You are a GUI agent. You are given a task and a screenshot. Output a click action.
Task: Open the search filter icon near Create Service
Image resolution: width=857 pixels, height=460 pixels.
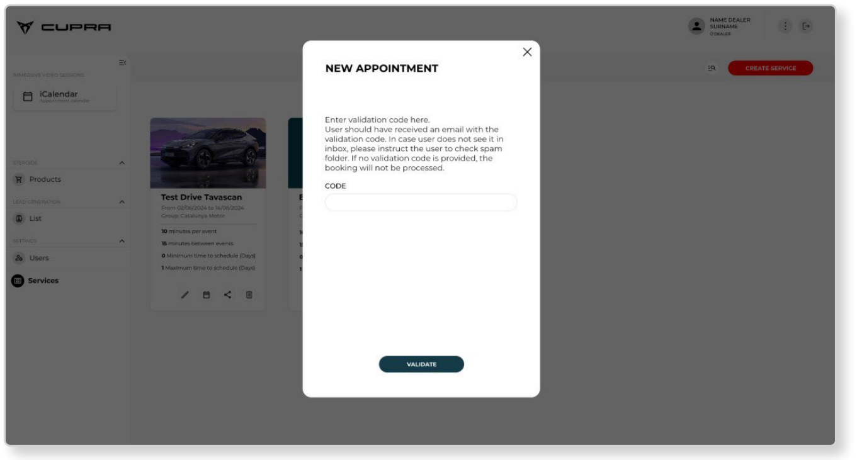[x=712, y=68]
